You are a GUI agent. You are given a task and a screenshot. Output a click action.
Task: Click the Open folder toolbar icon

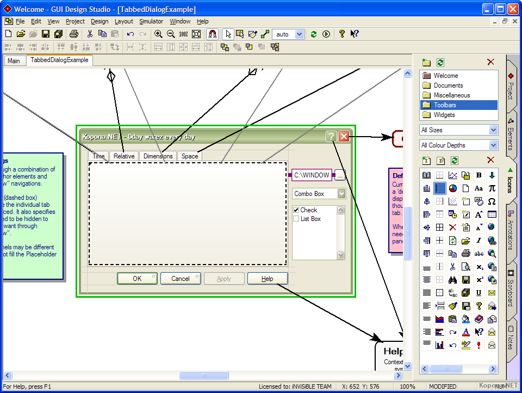point(21,34)
